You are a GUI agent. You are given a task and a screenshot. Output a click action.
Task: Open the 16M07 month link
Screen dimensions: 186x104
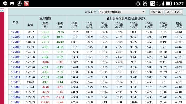(16, 97)
